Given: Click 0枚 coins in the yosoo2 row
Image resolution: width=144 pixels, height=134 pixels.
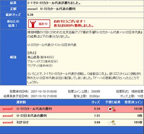Looking at the screenshot, I should click(x=140, y=116).
